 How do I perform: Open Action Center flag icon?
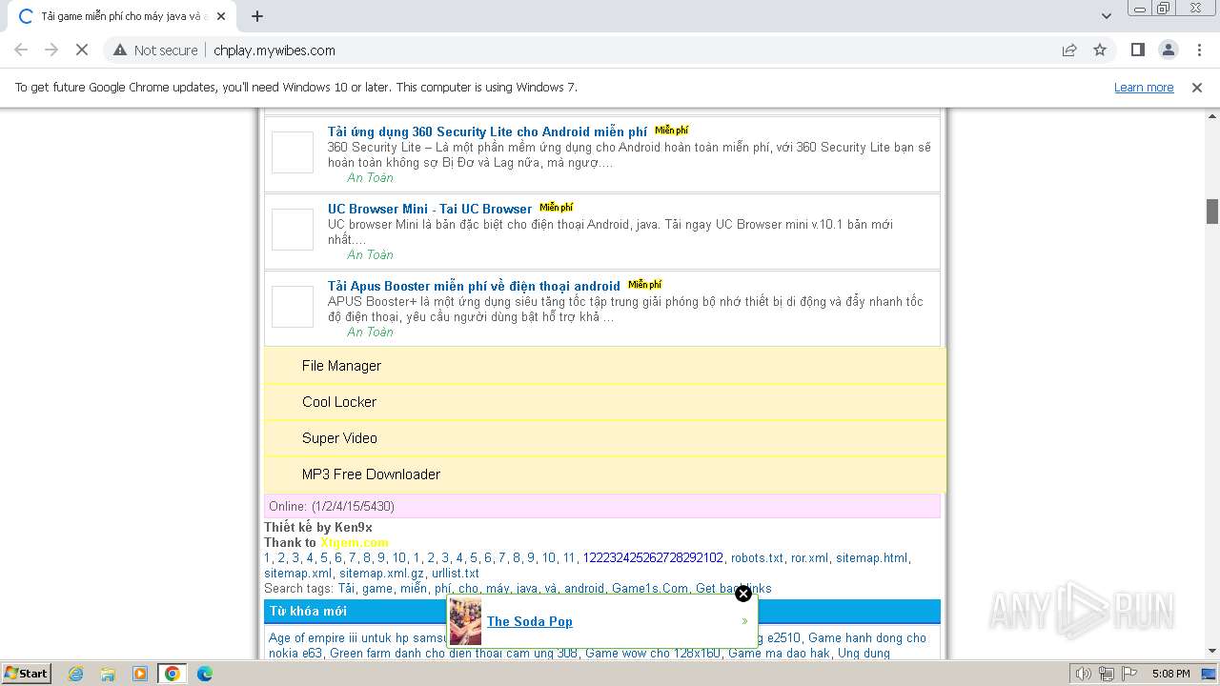click(1129, 674)
